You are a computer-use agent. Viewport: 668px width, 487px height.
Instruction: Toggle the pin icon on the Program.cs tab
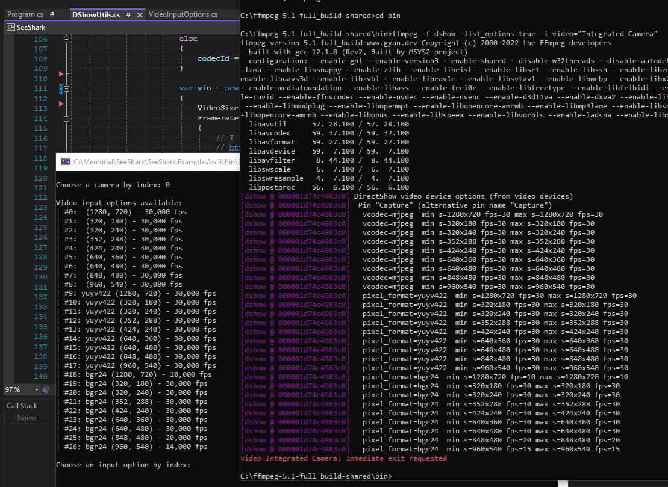coord(52,14)
